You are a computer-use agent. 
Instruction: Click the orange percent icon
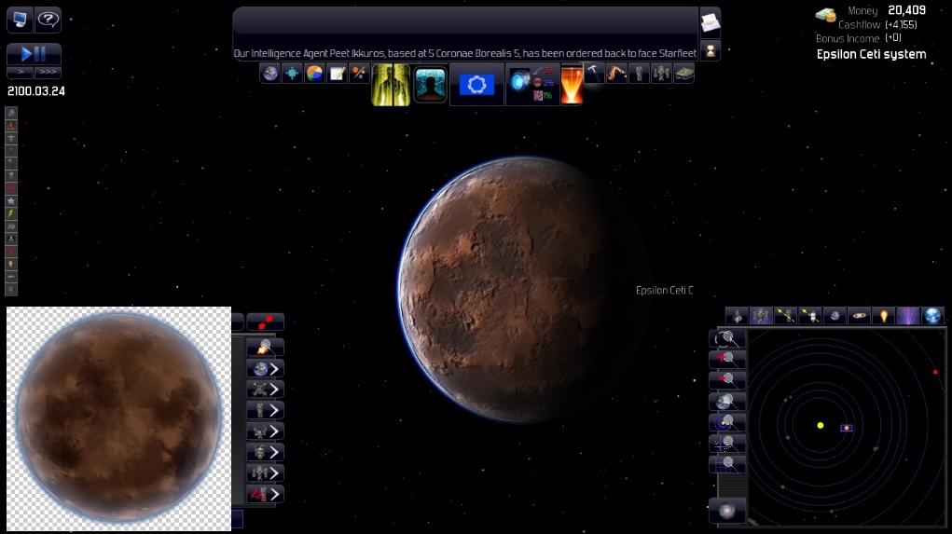click(359, 74)
